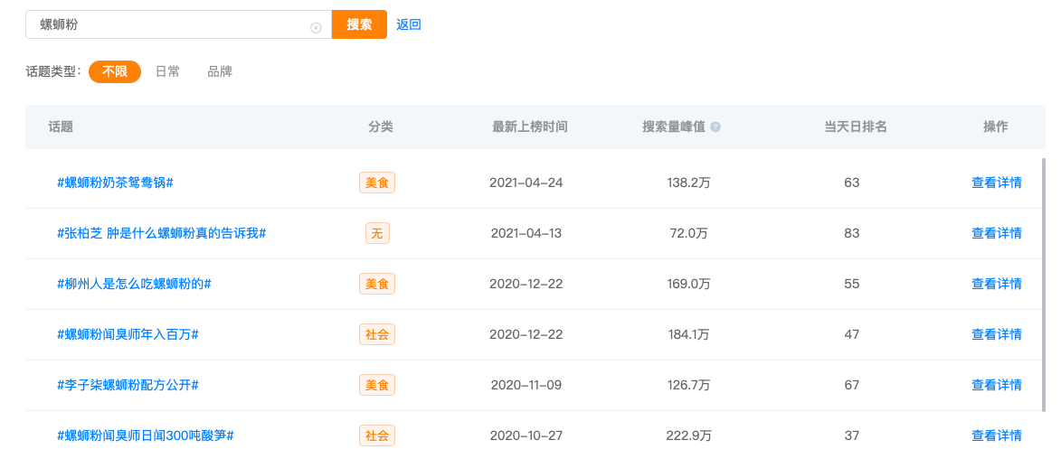The width and height of the screenshot is (1061, 459).
Task: Select the 品牌 topic type filter
Action: coord(220,71)
